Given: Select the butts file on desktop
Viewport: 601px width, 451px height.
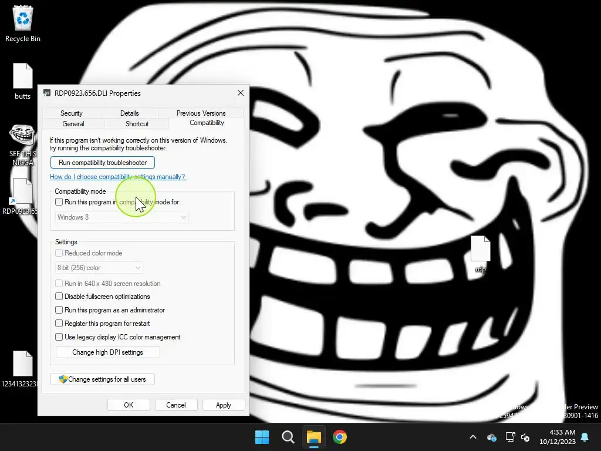Looking at the screenshot, I should tap(23, 81).
